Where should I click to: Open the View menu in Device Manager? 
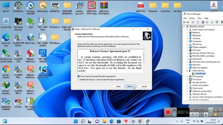199,18
